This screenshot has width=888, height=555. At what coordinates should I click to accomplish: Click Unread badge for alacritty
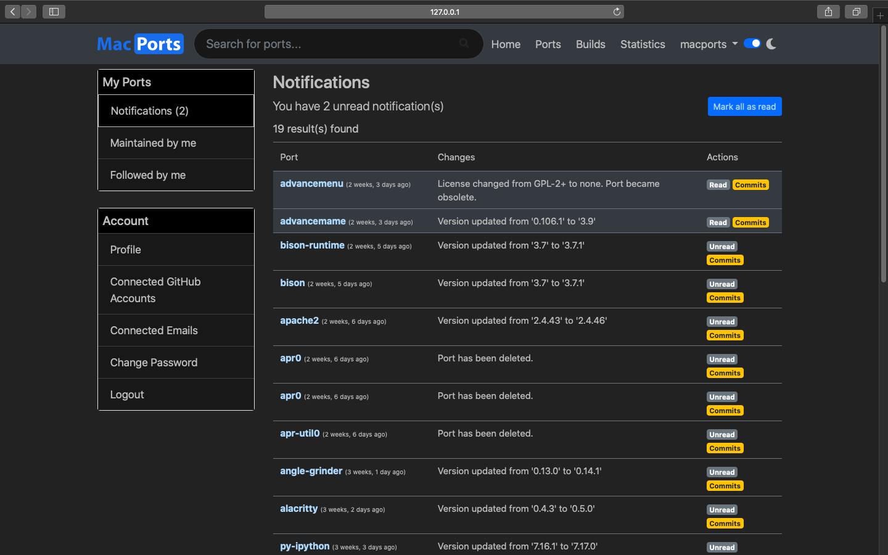pos(722,510)
